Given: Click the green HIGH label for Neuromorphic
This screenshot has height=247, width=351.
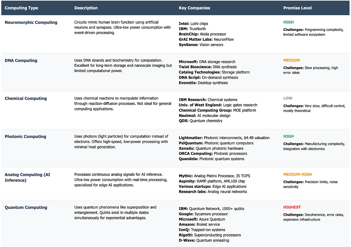Looking at the screenshot, I should (x=288, y=22).
